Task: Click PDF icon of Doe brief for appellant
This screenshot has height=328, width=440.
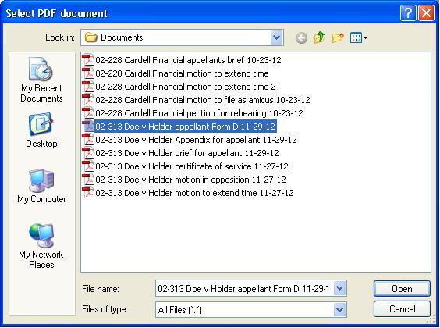Action: (88, 153)
